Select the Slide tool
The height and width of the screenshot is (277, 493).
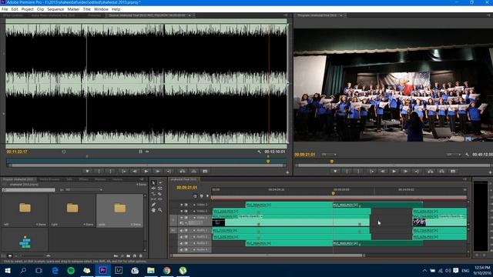tap(160, 199)
